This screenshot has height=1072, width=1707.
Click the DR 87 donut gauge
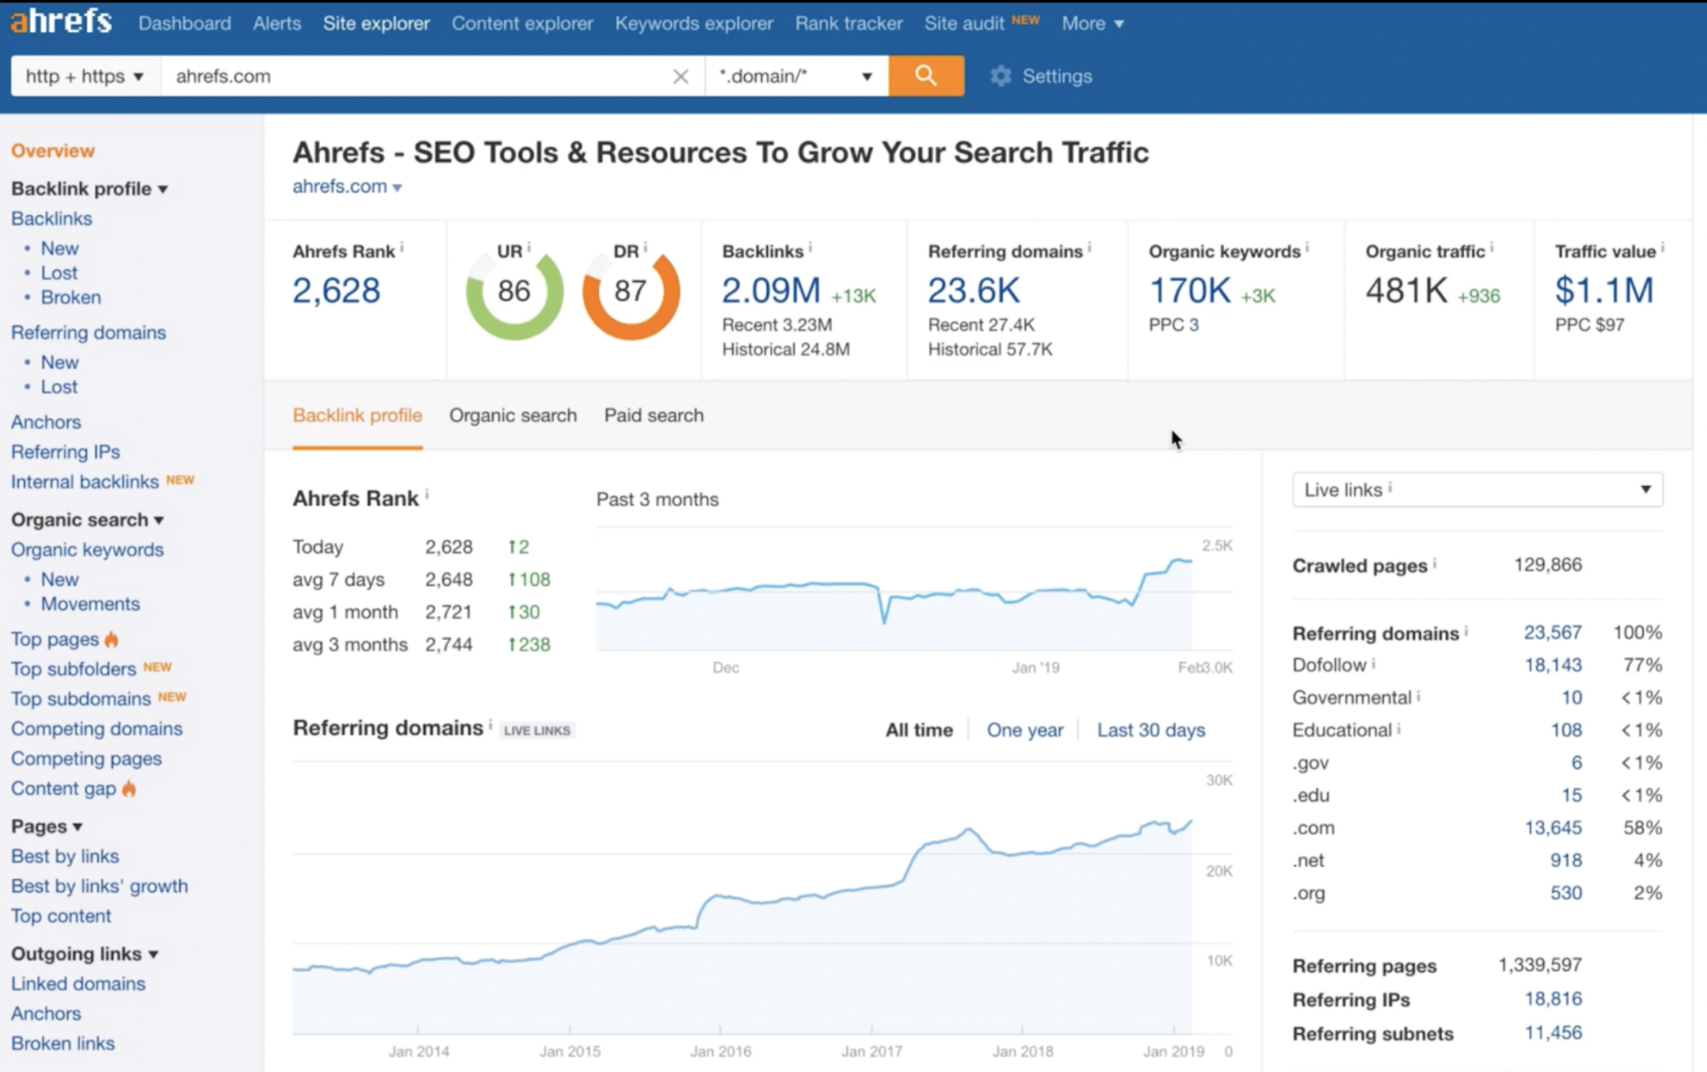click(x=630, y=292)
